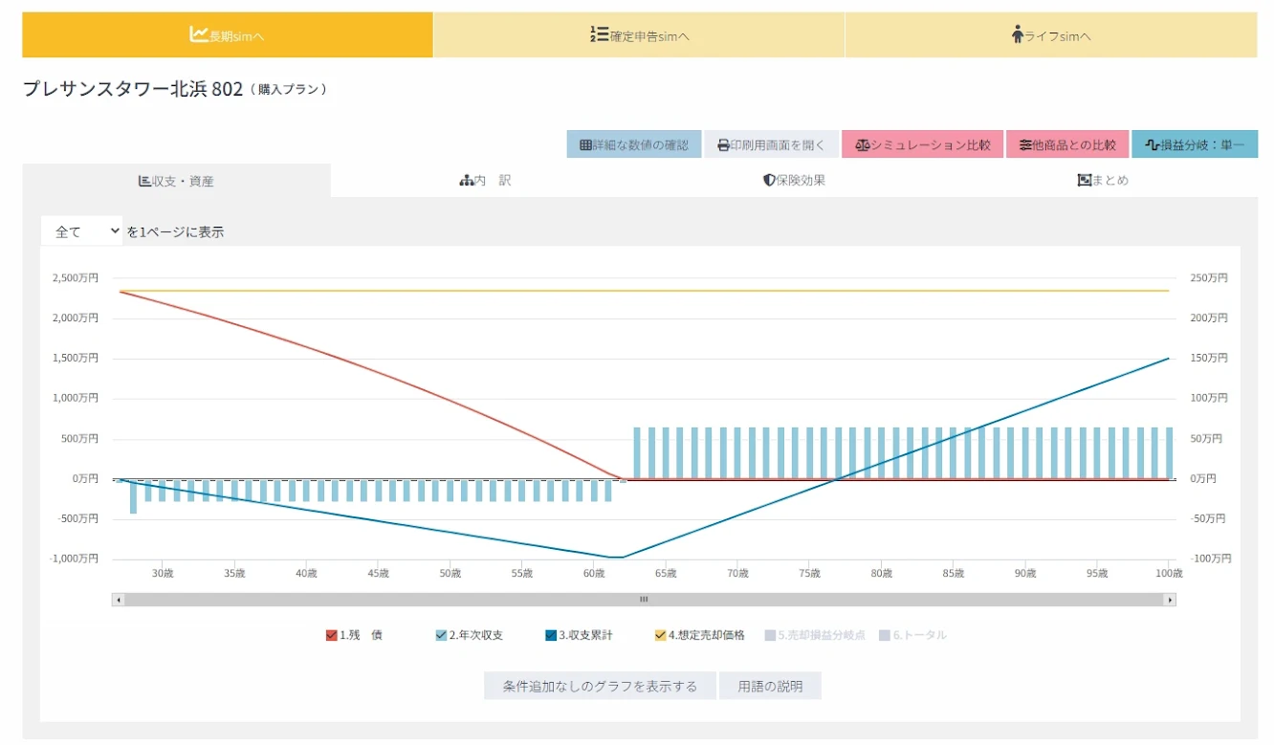Click the person icon in ライフsimへ

coord(1017,35)
